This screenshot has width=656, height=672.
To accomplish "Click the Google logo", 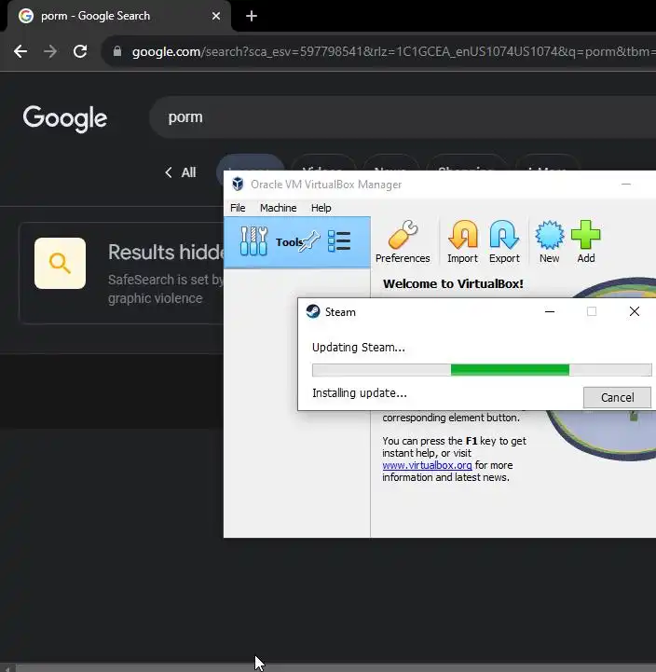I will 65,117.
